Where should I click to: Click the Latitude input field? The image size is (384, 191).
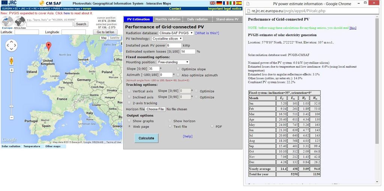tap(27, 32)
